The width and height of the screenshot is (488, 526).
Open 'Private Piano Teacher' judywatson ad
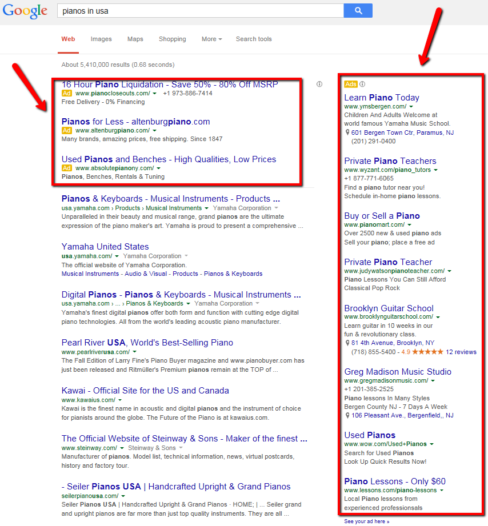tap(388, 262)
